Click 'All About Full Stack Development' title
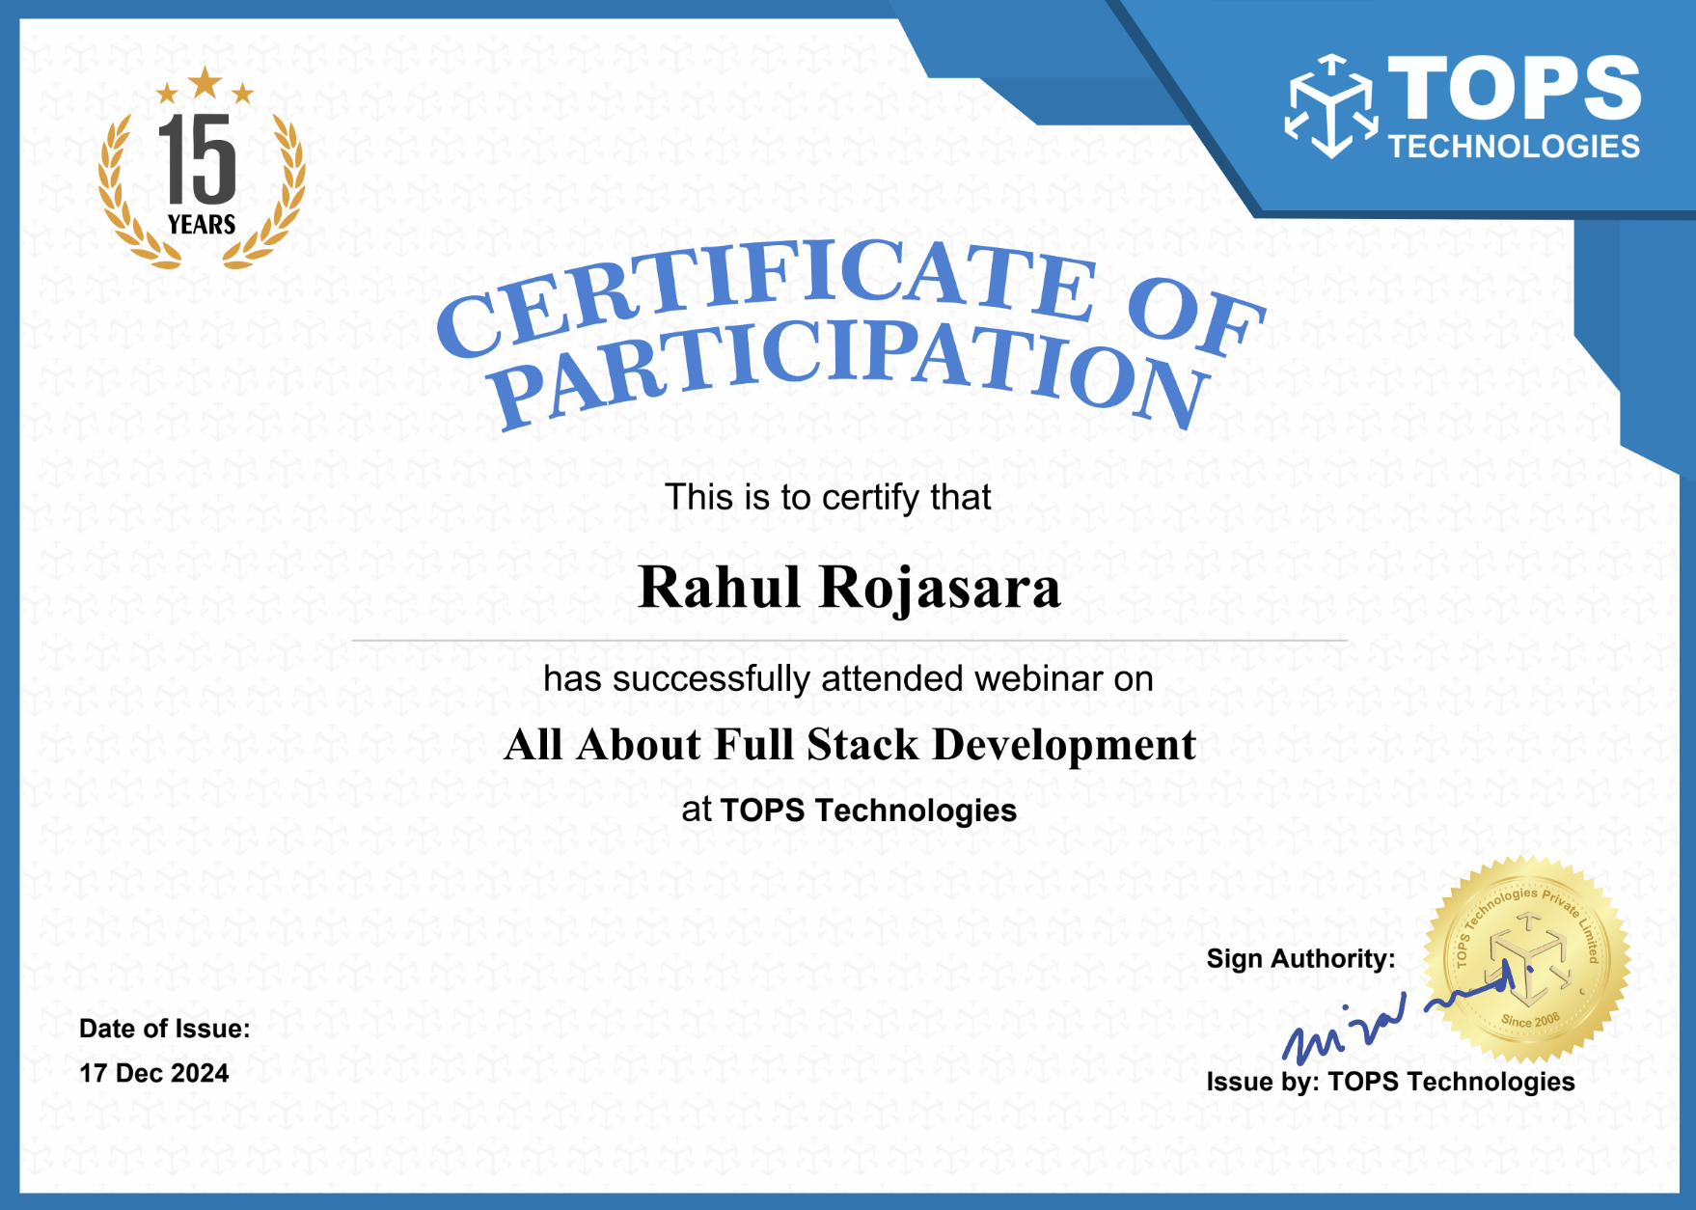The image size is (1696, 1210). point(849,746)
